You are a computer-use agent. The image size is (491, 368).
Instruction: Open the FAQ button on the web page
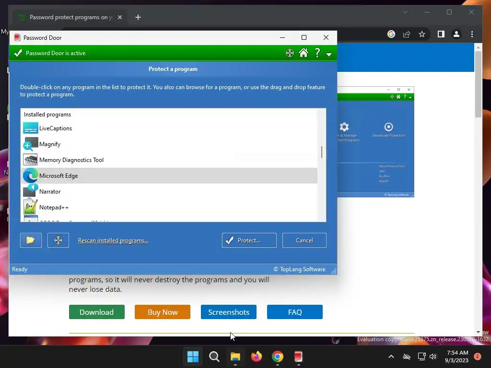pos(295,312)
